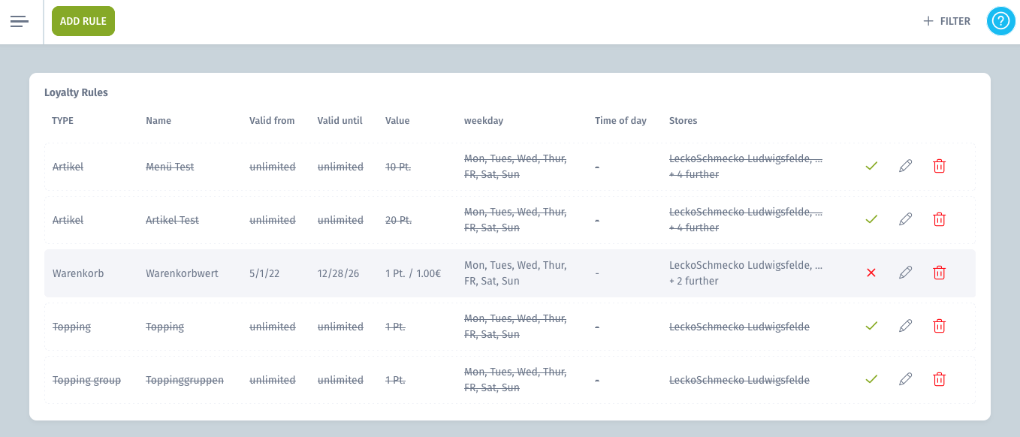Edit the Topping rule
Viewport: 1020px width, 437px height.
(905, 326)
